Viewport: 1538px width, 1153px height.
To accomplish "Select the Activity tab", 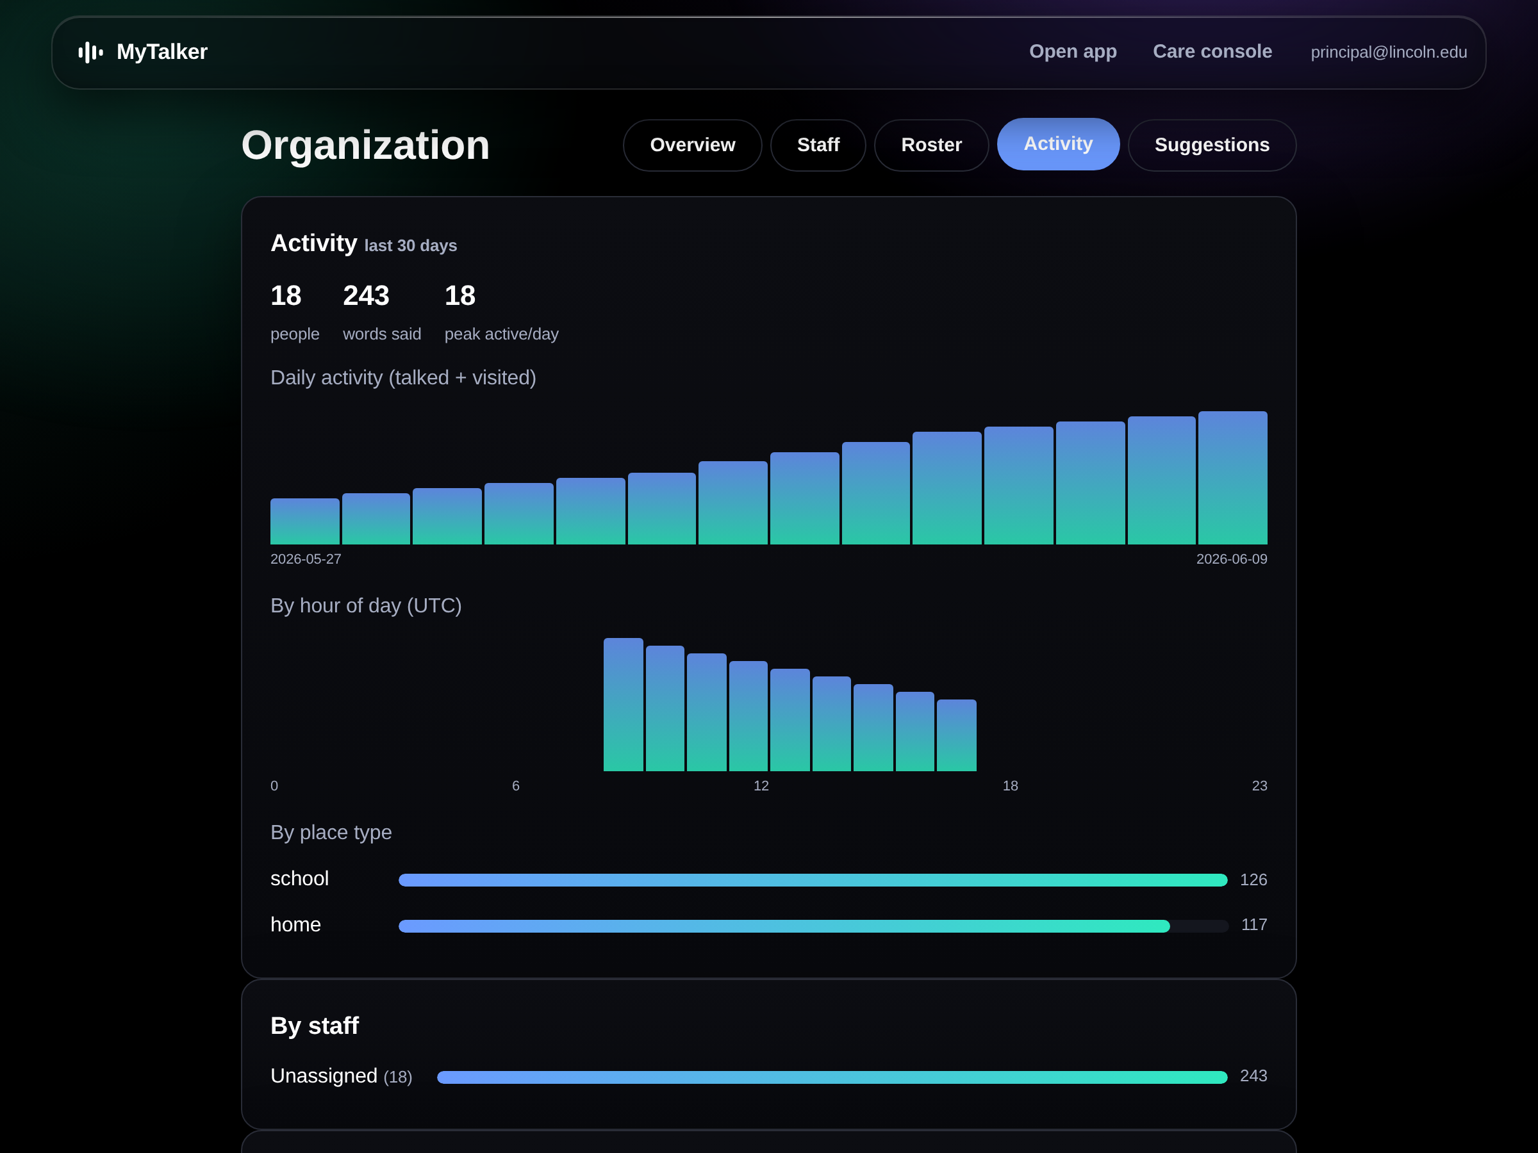I will coord(1057,144).
